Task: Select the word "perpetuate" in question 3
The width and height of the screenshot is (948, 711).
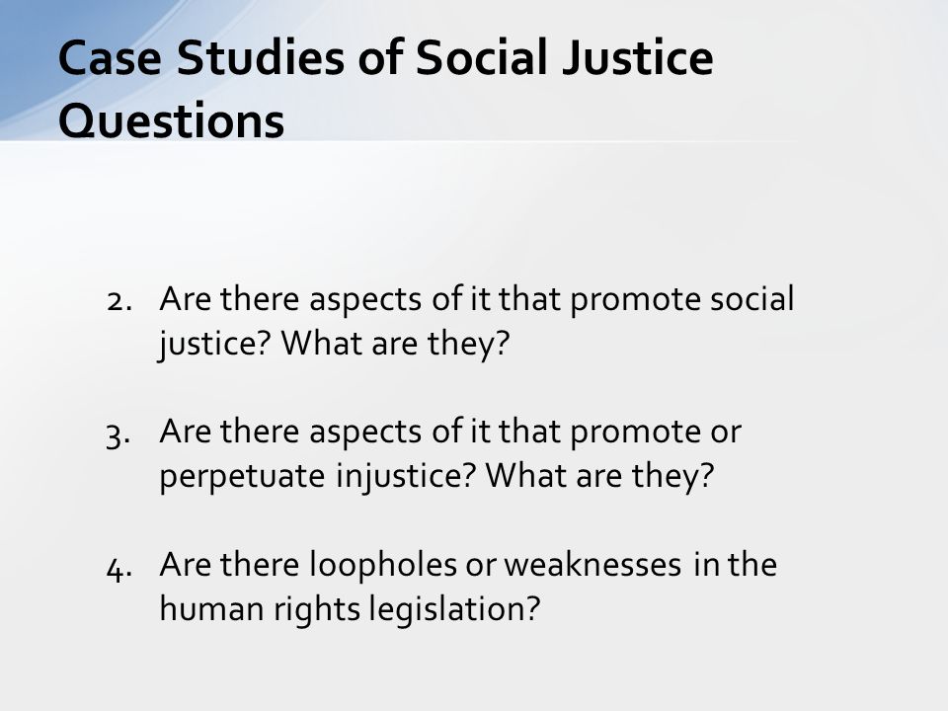Action: [241, 477]
